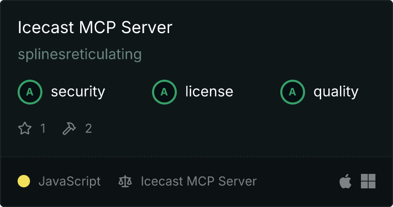The image size is (393, 207).
Task: Click the Icecast MCP Server license text
Action: [199, 181]
